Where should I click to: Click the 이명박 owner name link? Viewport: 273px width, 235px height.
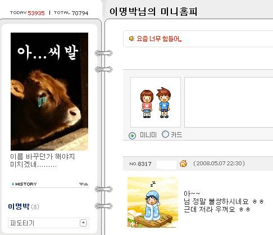click(19, 206)
